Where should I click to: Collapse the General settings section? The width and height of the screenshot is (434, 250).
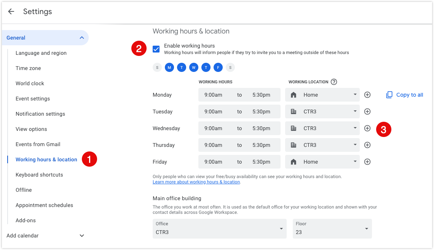(81, 38)
